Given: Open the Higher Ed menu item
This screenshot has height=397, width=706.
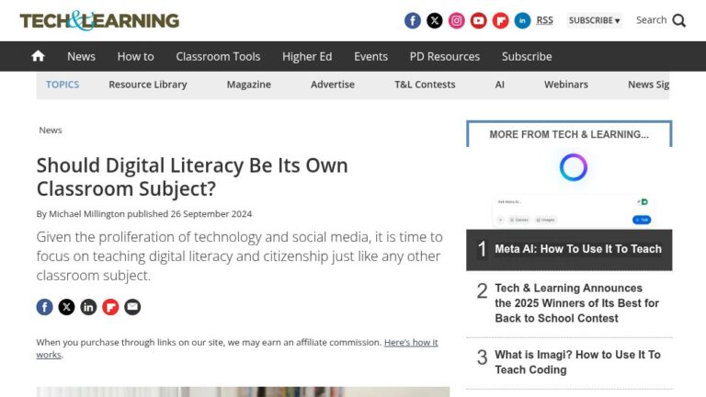Looking at the screenshot, I should pyautogui.click(x=307, y=56).
